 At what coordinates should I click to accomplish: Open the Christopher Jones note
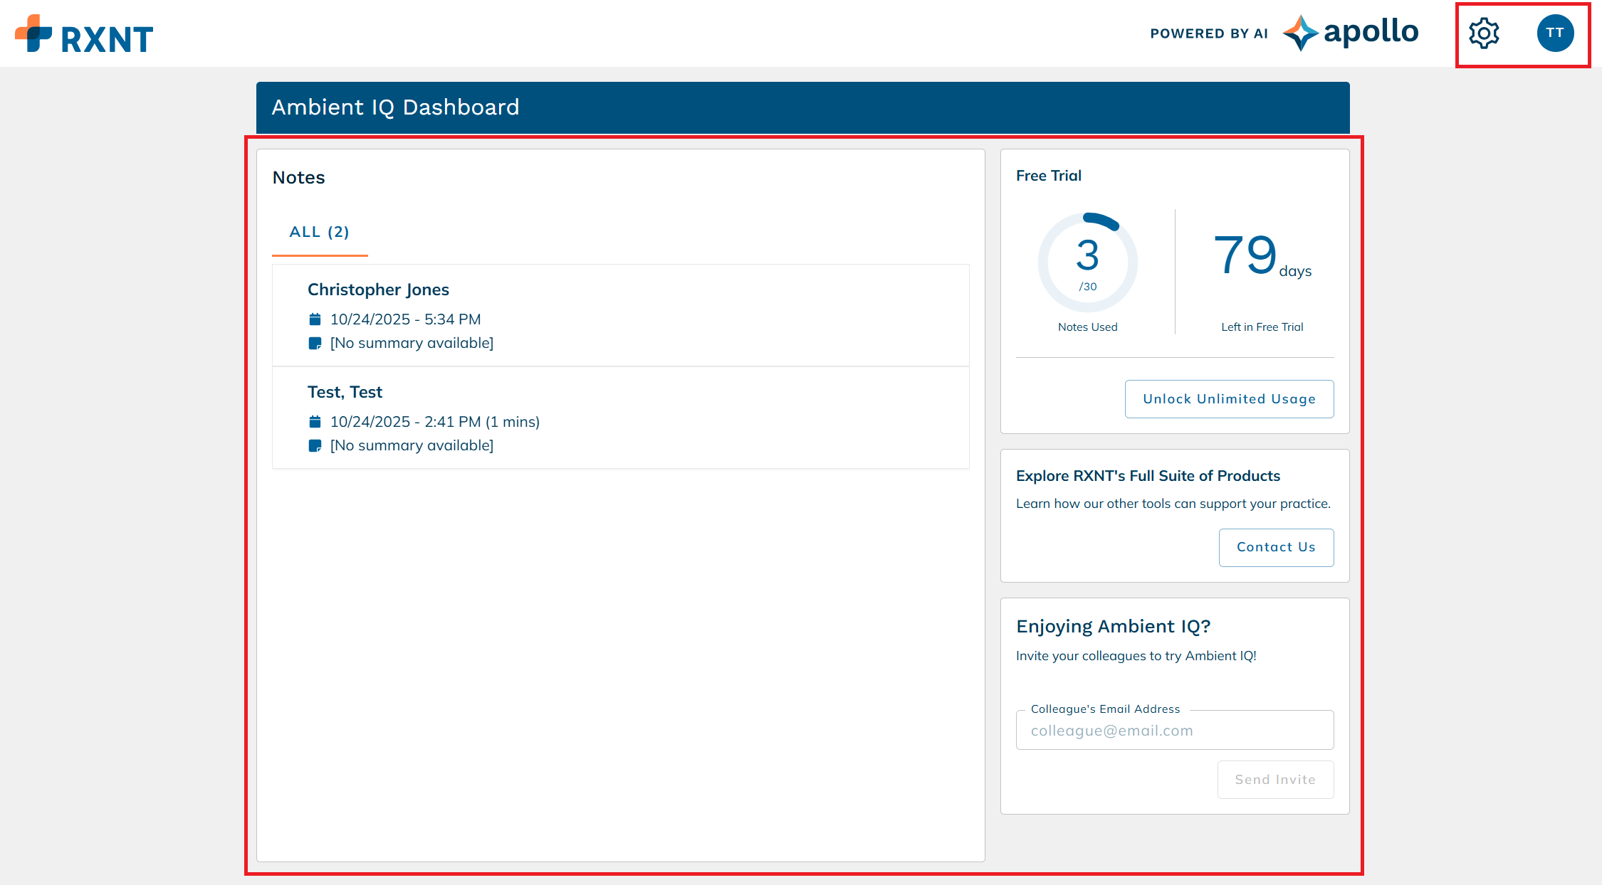click(x=378, y=290)
